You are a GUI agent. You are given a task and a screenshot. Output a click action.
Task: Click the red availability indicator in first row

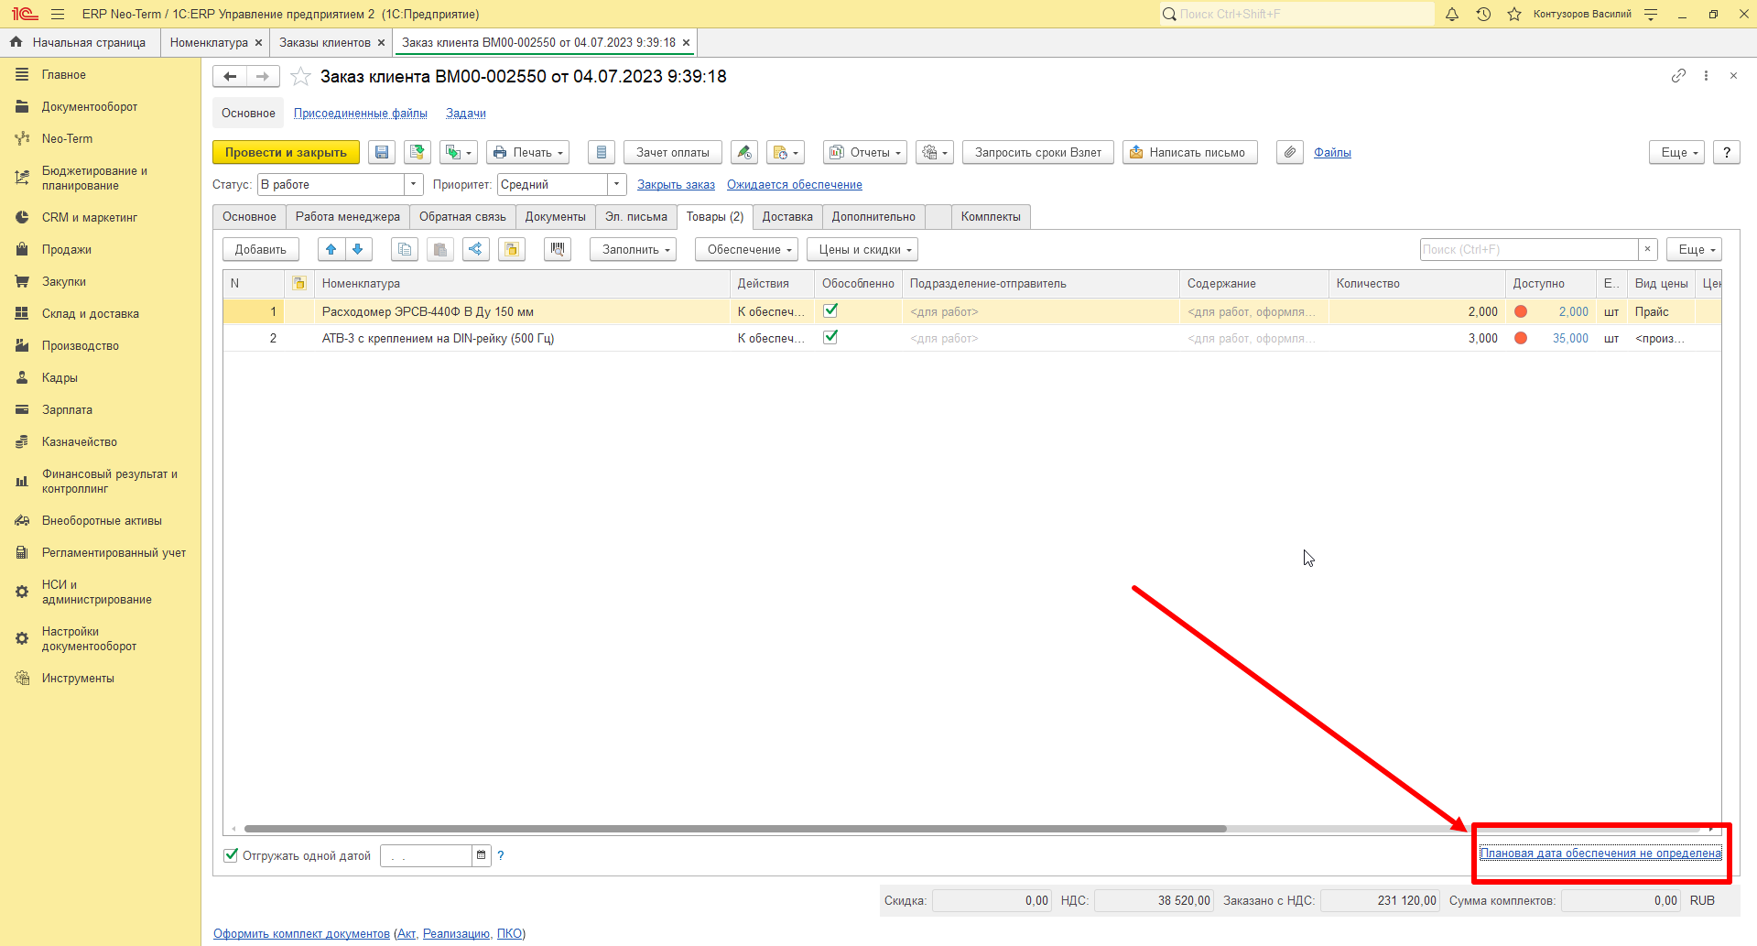pyautogui.click(x=1521, y=311)
